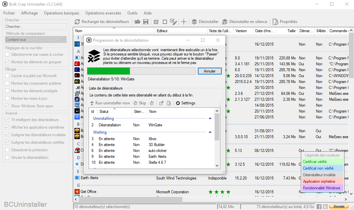Viewport: 354px width, 210px height.
Task: Click the Certificat vérifié green legend swatch
Action: coord(323,162)
